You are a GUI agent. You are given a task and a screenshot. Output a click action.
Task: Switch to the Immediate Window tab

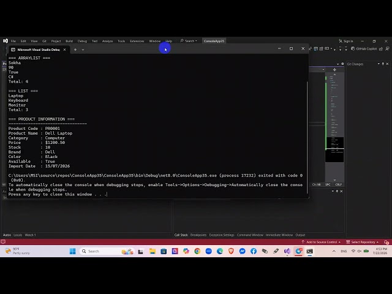[x=279, y=235]
